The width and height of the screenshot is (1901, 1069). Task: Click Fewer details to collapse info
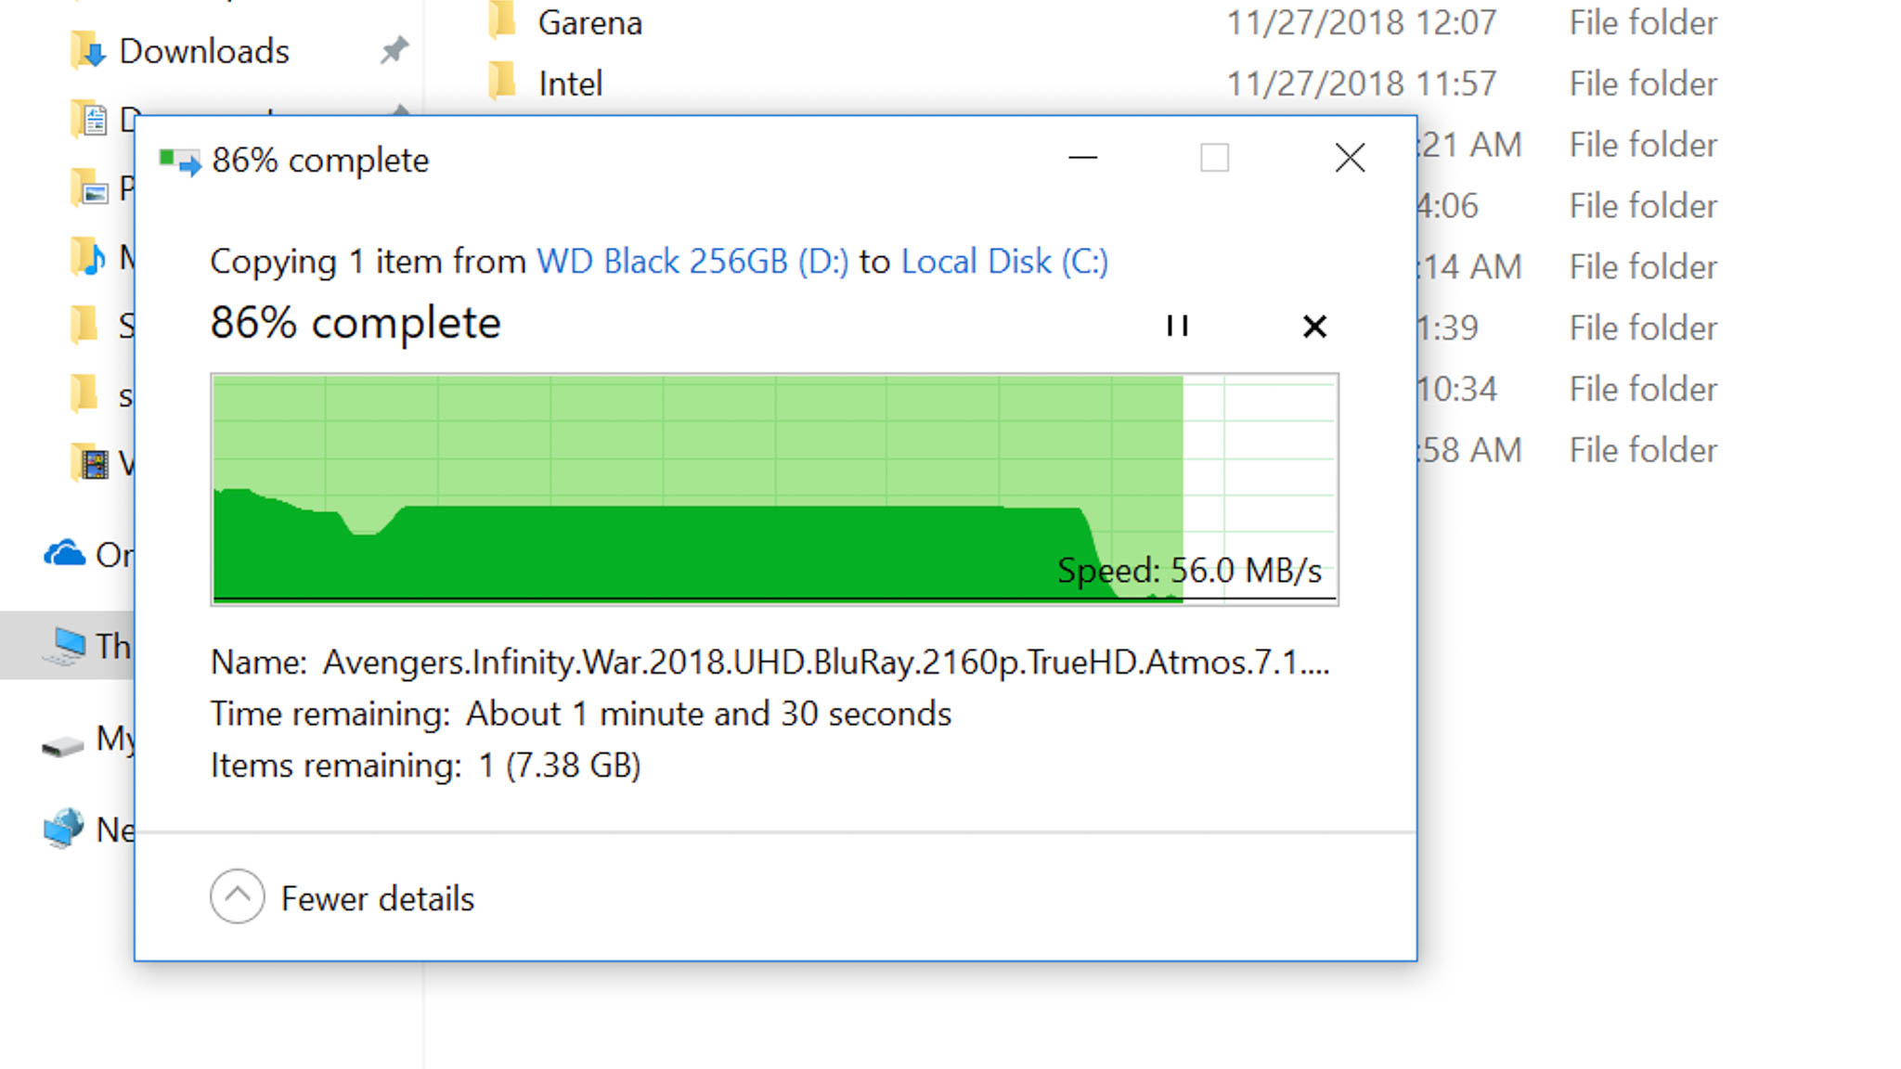pos(343,895)
